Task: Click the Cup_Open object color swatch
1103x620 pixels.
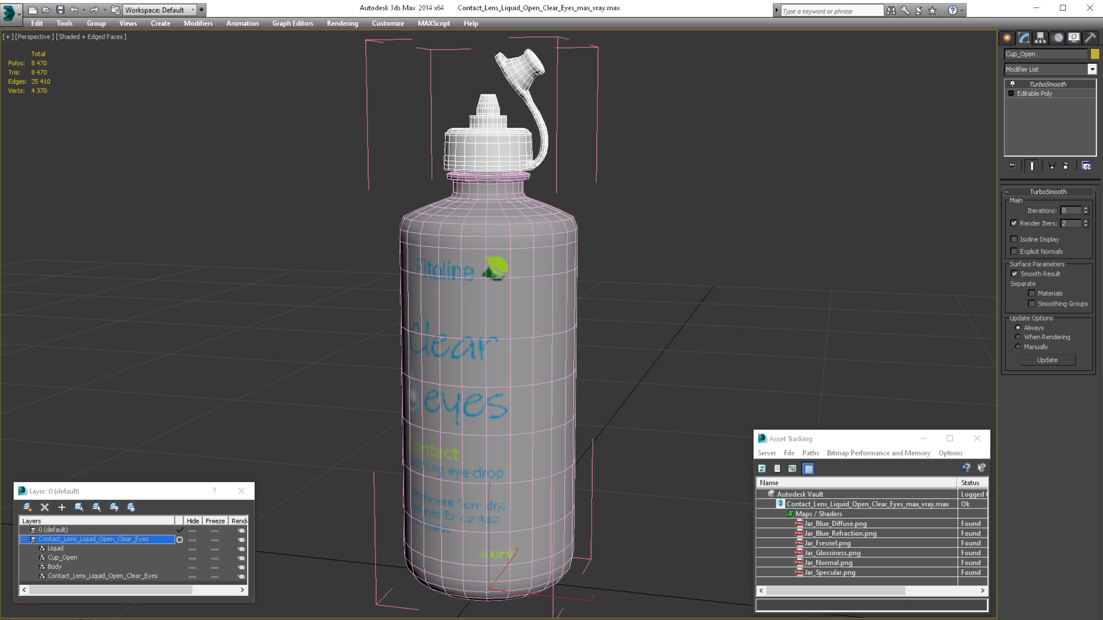Action: pos(1095,54)
